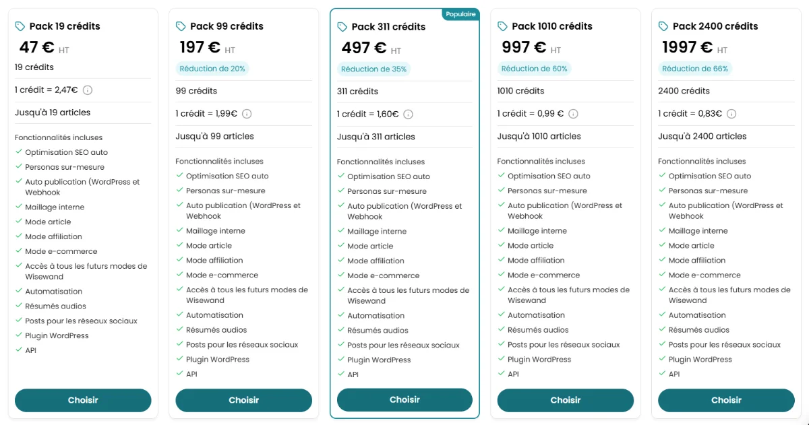Open the info tooltip next to 1 crédit = 1,99€
809x425 pixels.
tap(246, 113)
